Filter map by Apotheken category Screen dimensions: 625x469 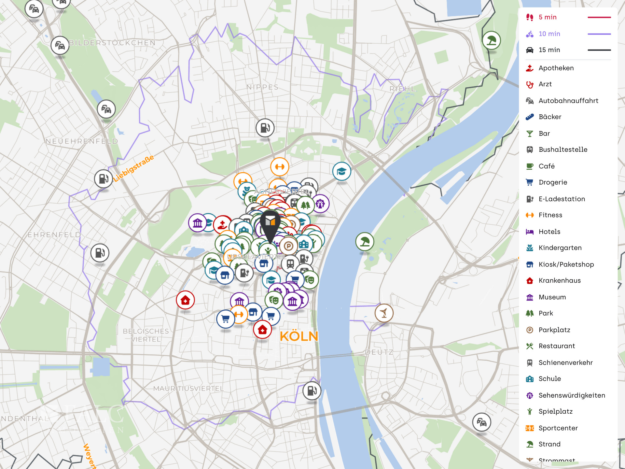click(556, 68)
